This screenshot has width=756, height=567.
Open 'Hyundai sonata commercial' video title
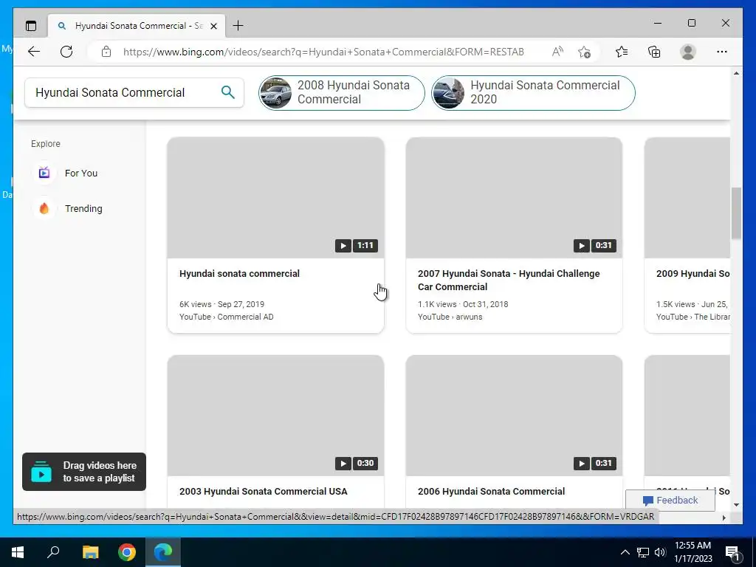click(239, 273)
